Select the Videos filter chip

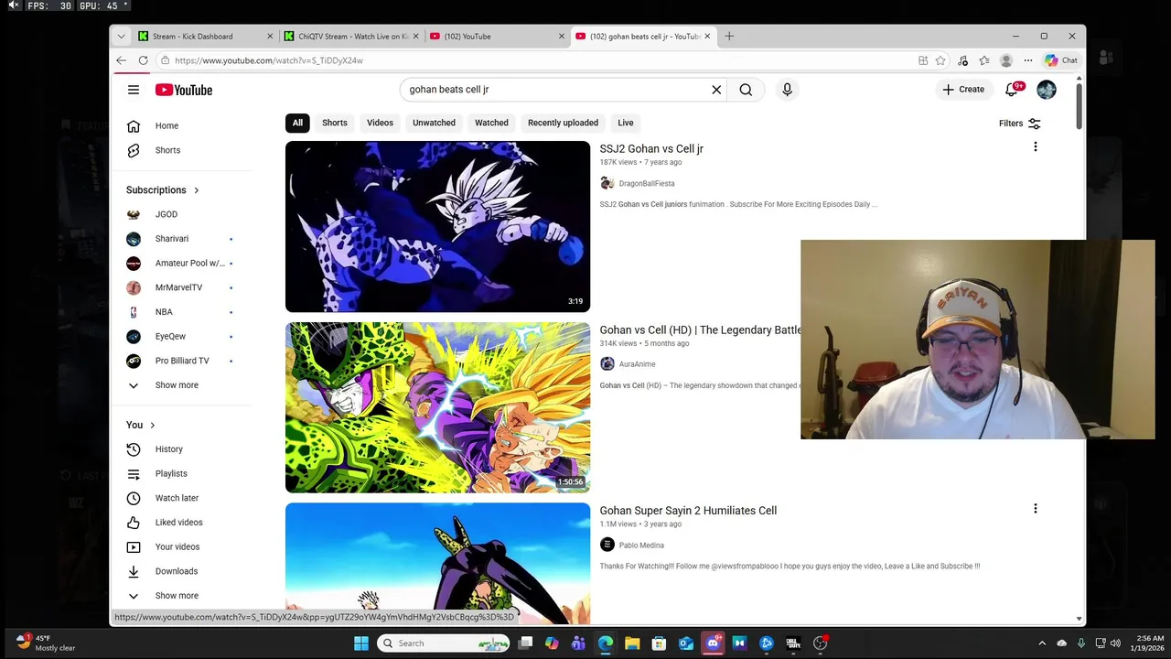coord(380,123)
